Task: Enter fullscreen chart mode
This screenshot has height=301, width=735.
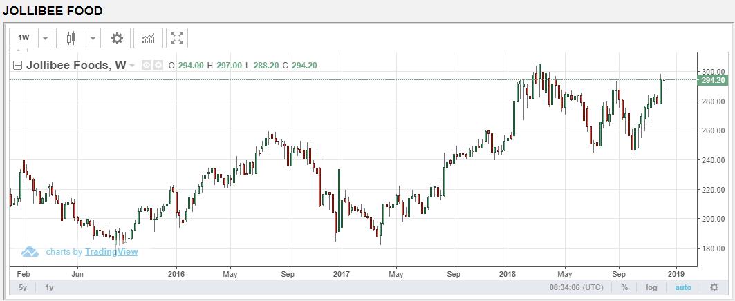Action: pyautogui.click(x=177, y=38)
